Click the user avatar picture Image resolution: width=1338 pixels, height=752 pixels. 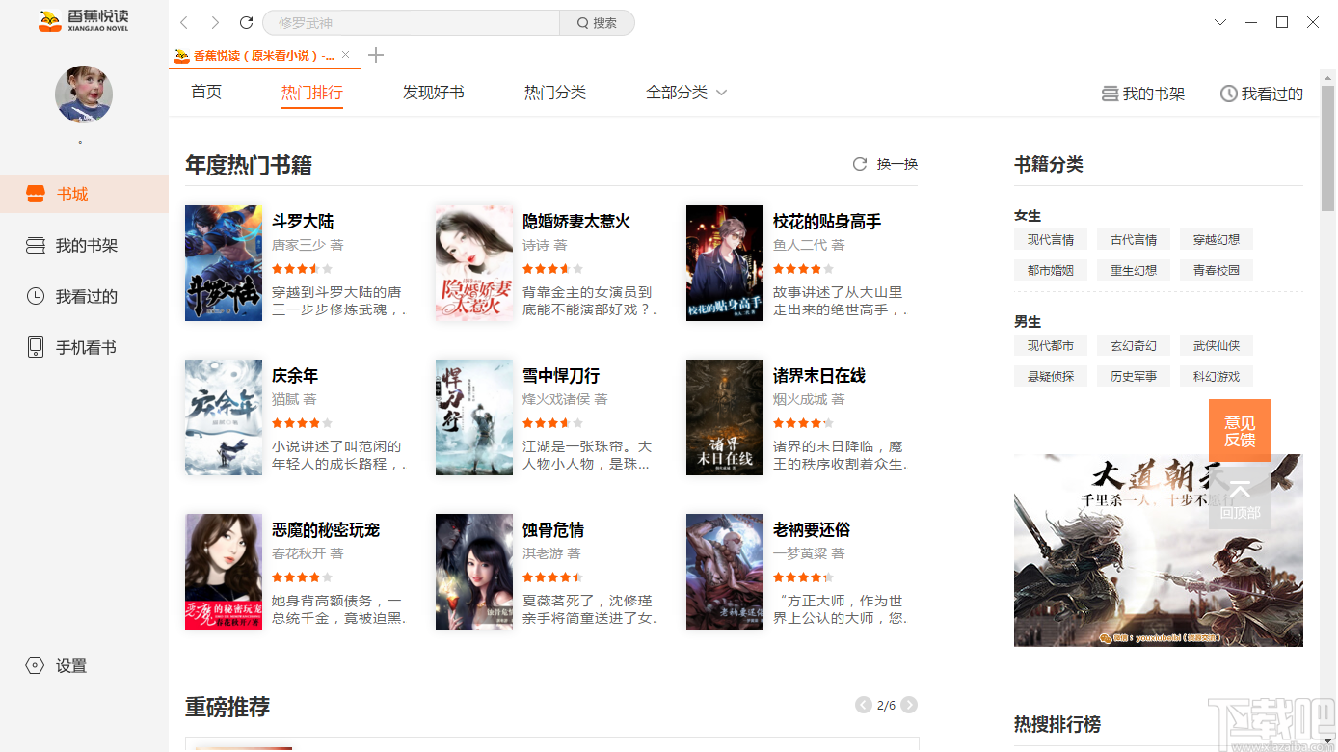84,94
